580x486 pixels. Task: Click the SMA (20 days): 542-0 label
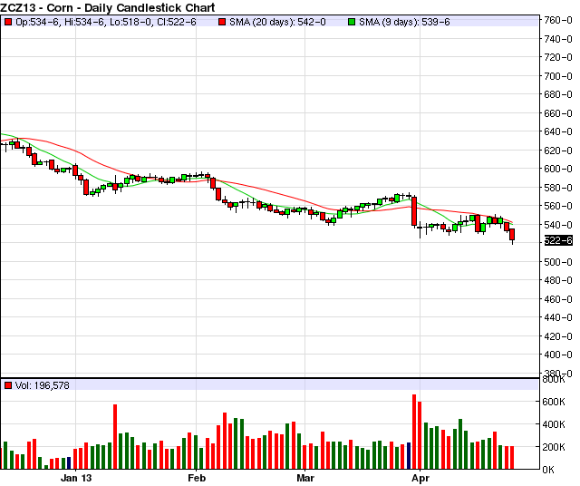[x=277, y=22]
